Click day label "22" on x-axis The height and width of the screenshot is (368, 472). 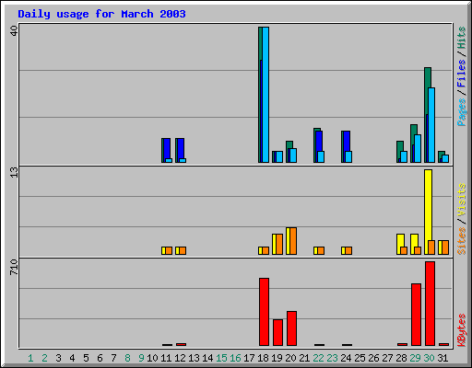pos(318,358)
